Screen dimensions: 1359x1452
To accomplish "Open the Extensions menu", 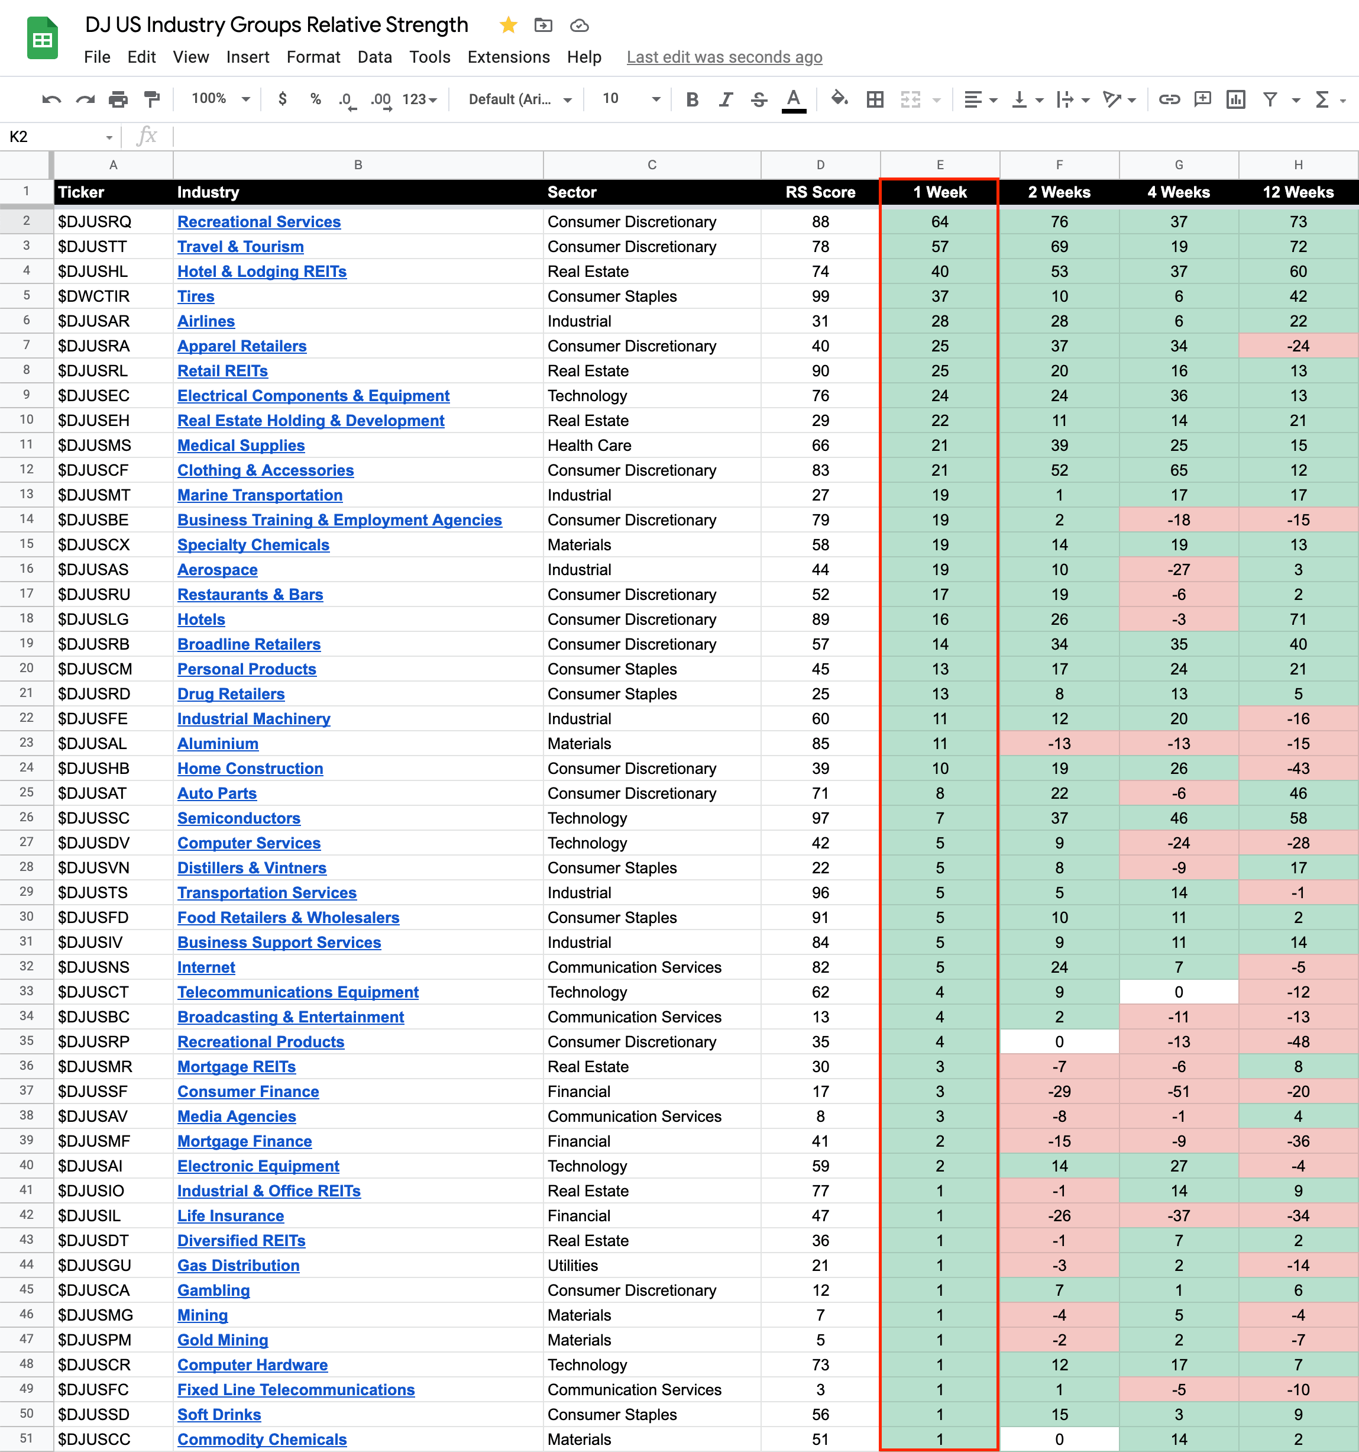I will click(x=508, y=57).
